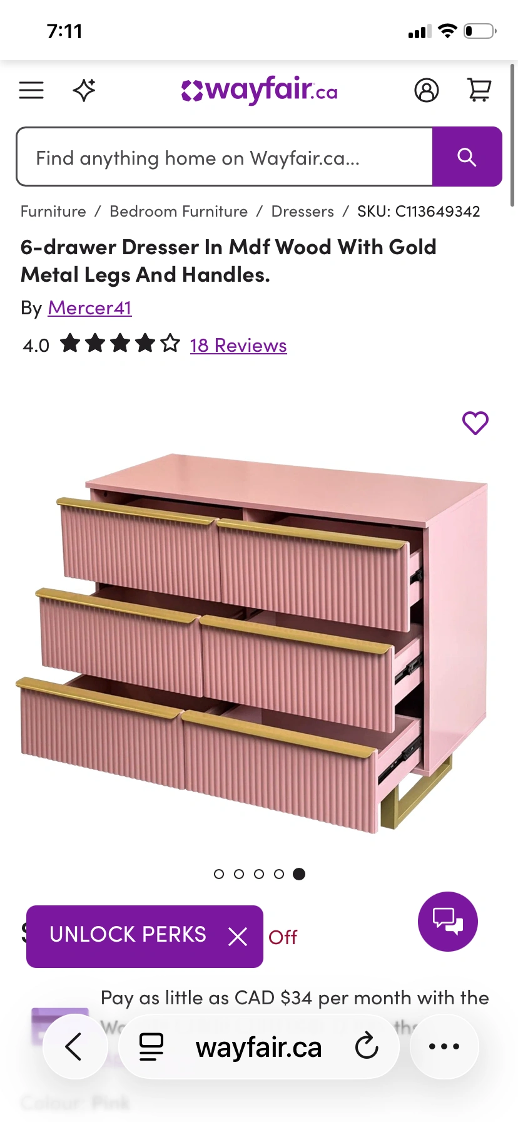Save dresser with heart favorite icon
The width and height of the screenshot is (518, 1122).
tap(475, 423)
